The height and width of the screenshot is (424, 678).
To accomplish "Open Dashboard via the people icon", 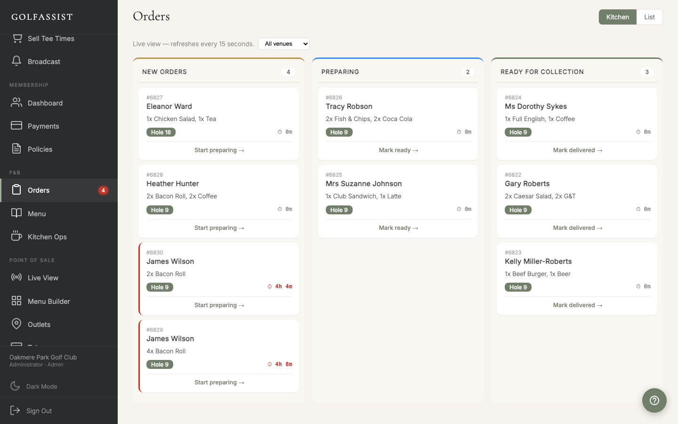I will 16,103.
